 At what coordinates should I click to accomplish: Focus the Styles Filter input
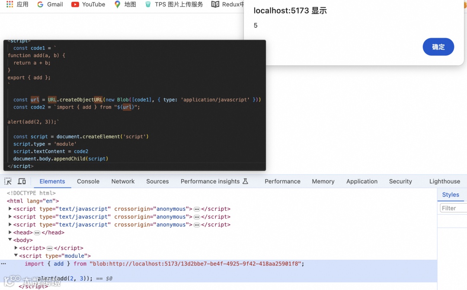tap(453, 208)
